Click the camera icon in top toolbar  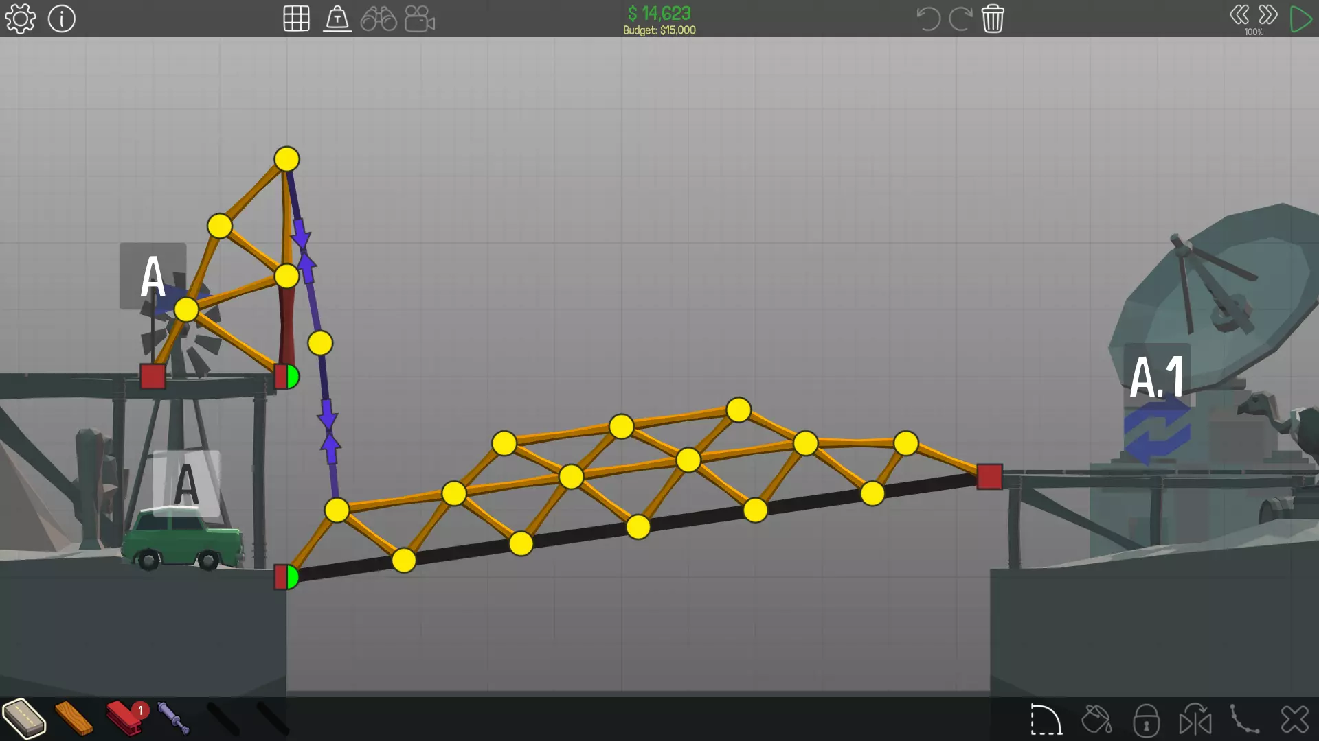(420, 19)
